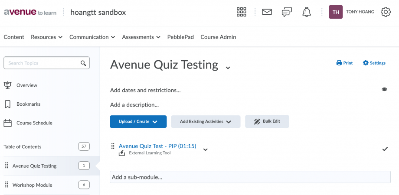
Task: Open the admin tools gear icon
Action: click(x=386, y=12)
